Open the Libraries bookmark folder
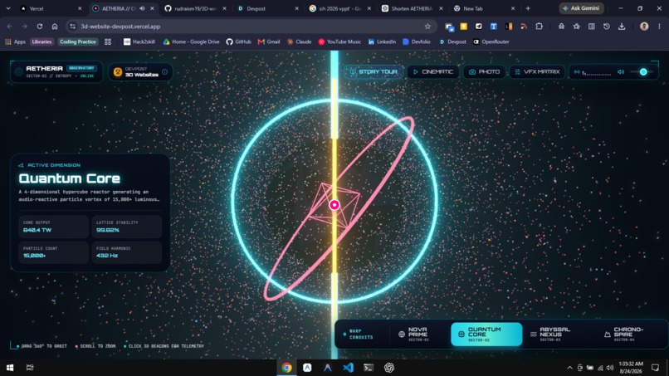The image size is (669, 376). point(42,42)
